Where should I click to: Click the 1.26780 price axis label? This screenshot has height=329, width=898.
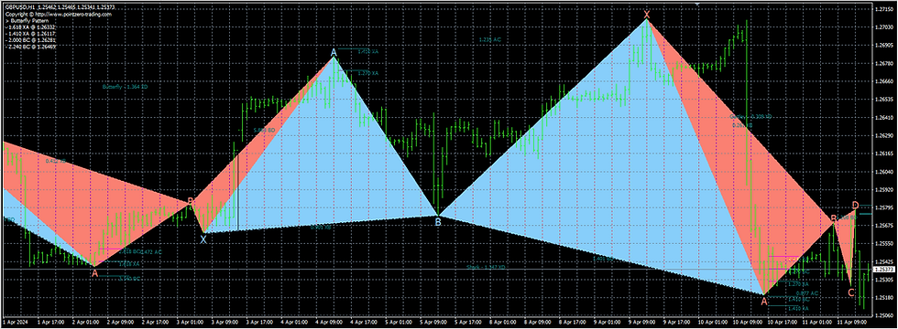point(885,63)
